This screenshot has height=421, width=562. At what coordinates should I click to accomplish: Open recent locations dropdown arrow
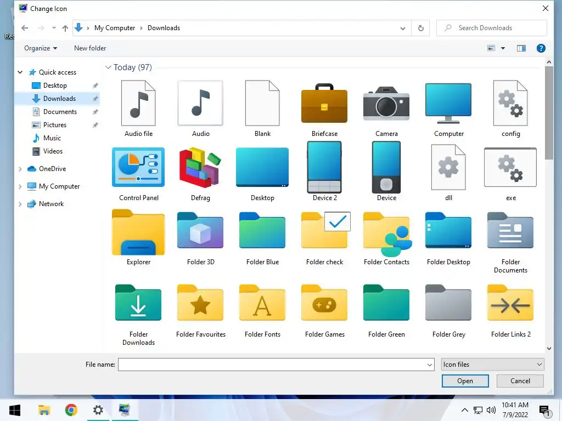[x=54, y=28]
